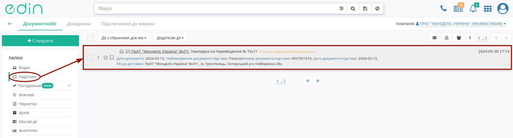Click the bottom pagination left arrow

308,81
